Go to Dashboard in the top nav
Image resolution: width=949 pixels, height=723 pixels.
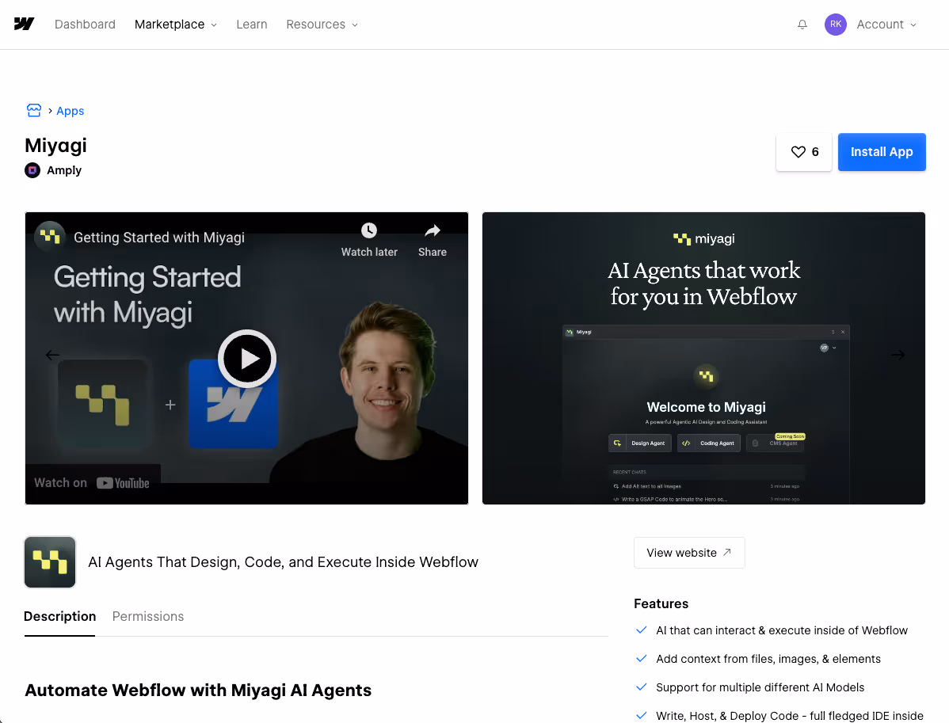click(x=85, y=25)
